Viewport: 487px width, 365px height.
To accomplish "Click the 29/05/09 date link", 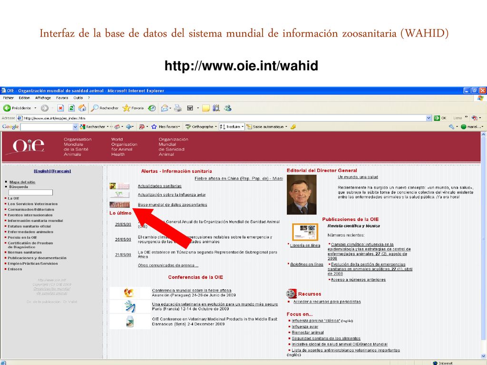I will click(123, 224).
